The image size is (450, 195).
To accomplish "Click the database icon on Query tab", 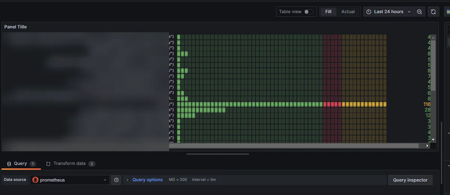I will tap(9, 164).
